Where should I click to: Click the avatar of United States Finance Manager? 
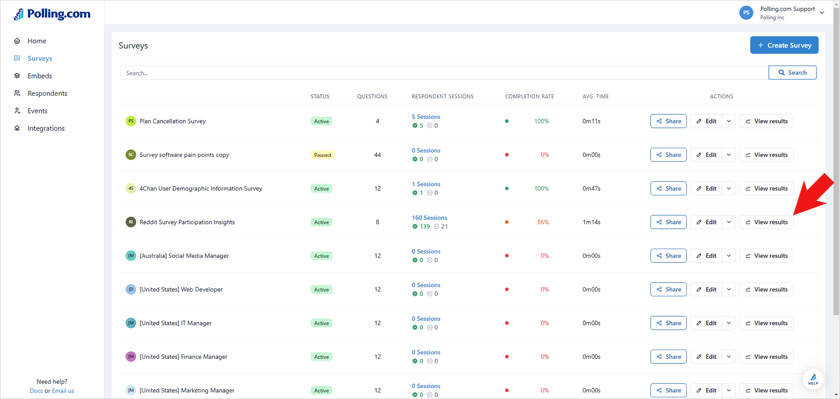click(x=131, y=357)
